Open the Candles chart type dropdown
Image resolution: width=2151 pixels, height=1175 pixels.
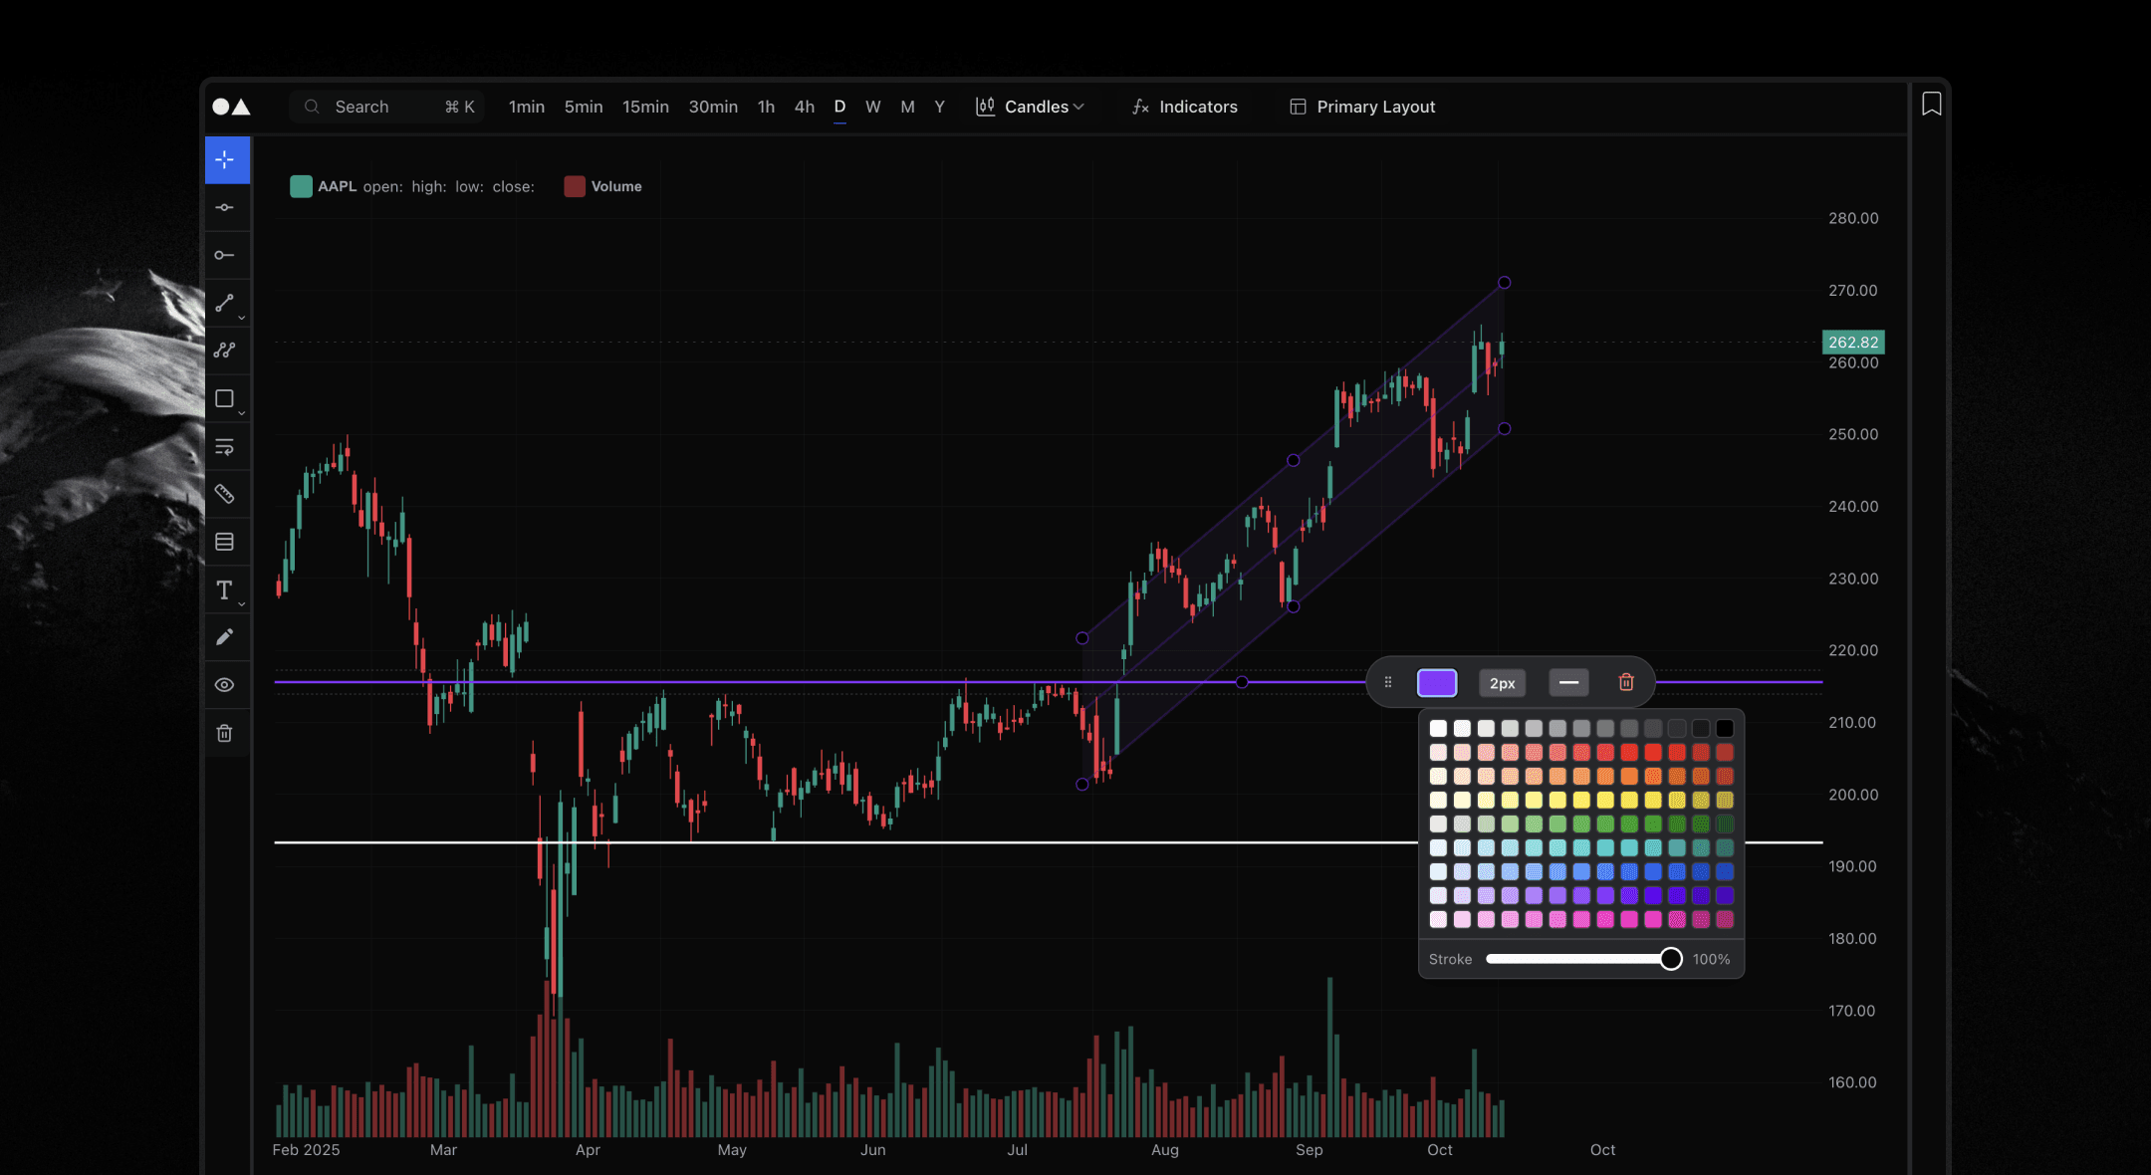[1030, 107]
